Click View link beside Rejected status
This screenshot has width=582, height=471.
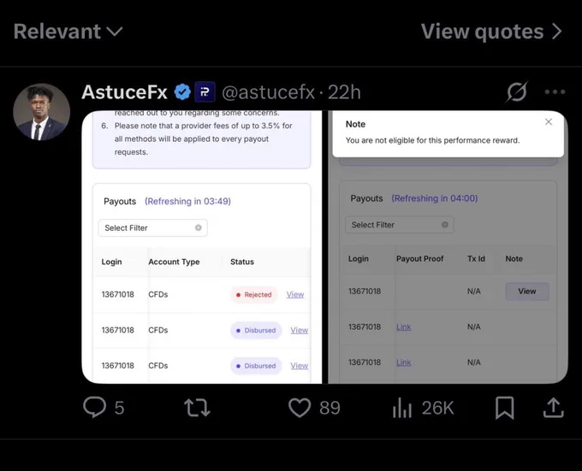pyautogui.click(x=295, y=294)
